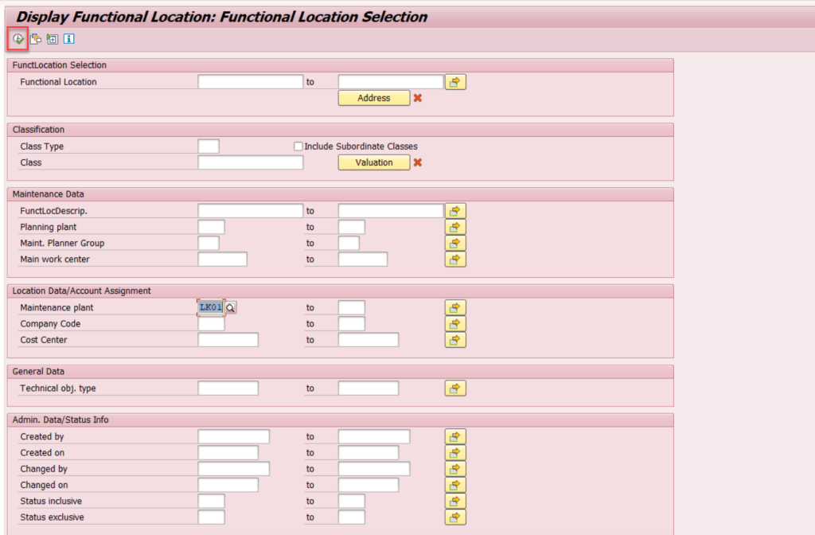Enable Include Subordinate Classes
The image size is (815, 535).
tap(298, 146)
